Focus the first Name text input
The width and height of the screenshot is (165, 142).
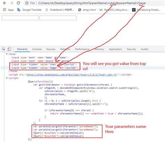coord(20,18)
